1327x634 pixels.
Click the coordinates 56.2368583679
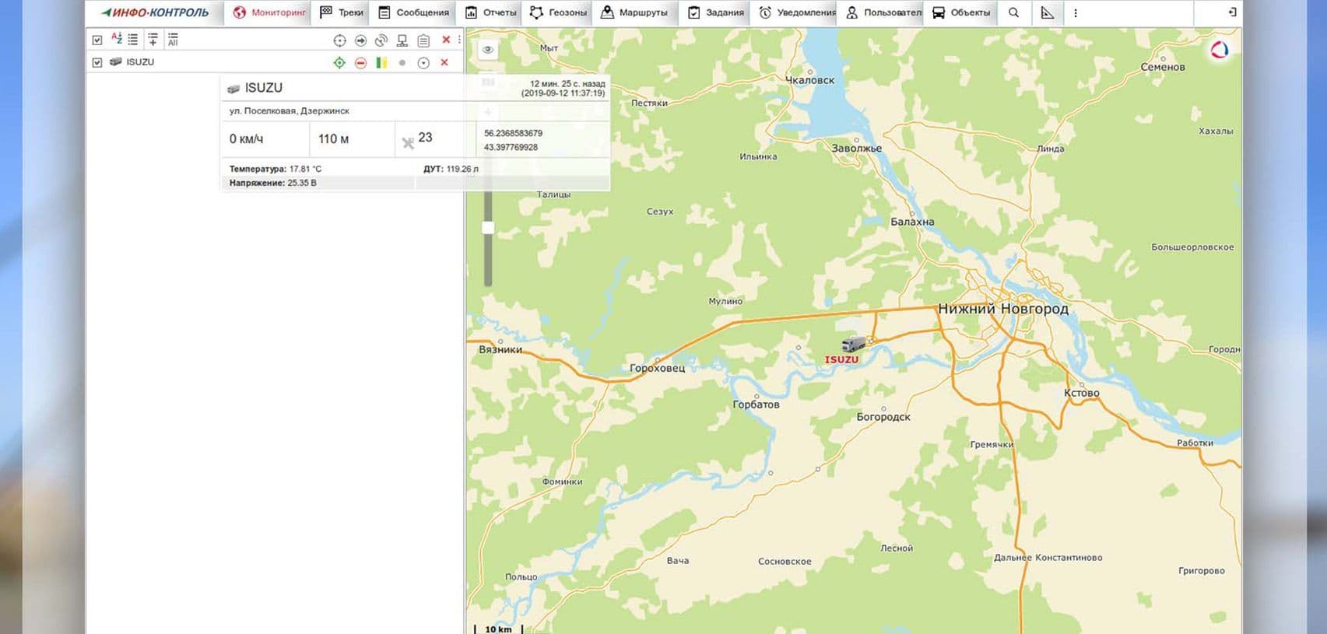(x=513, y=134)
